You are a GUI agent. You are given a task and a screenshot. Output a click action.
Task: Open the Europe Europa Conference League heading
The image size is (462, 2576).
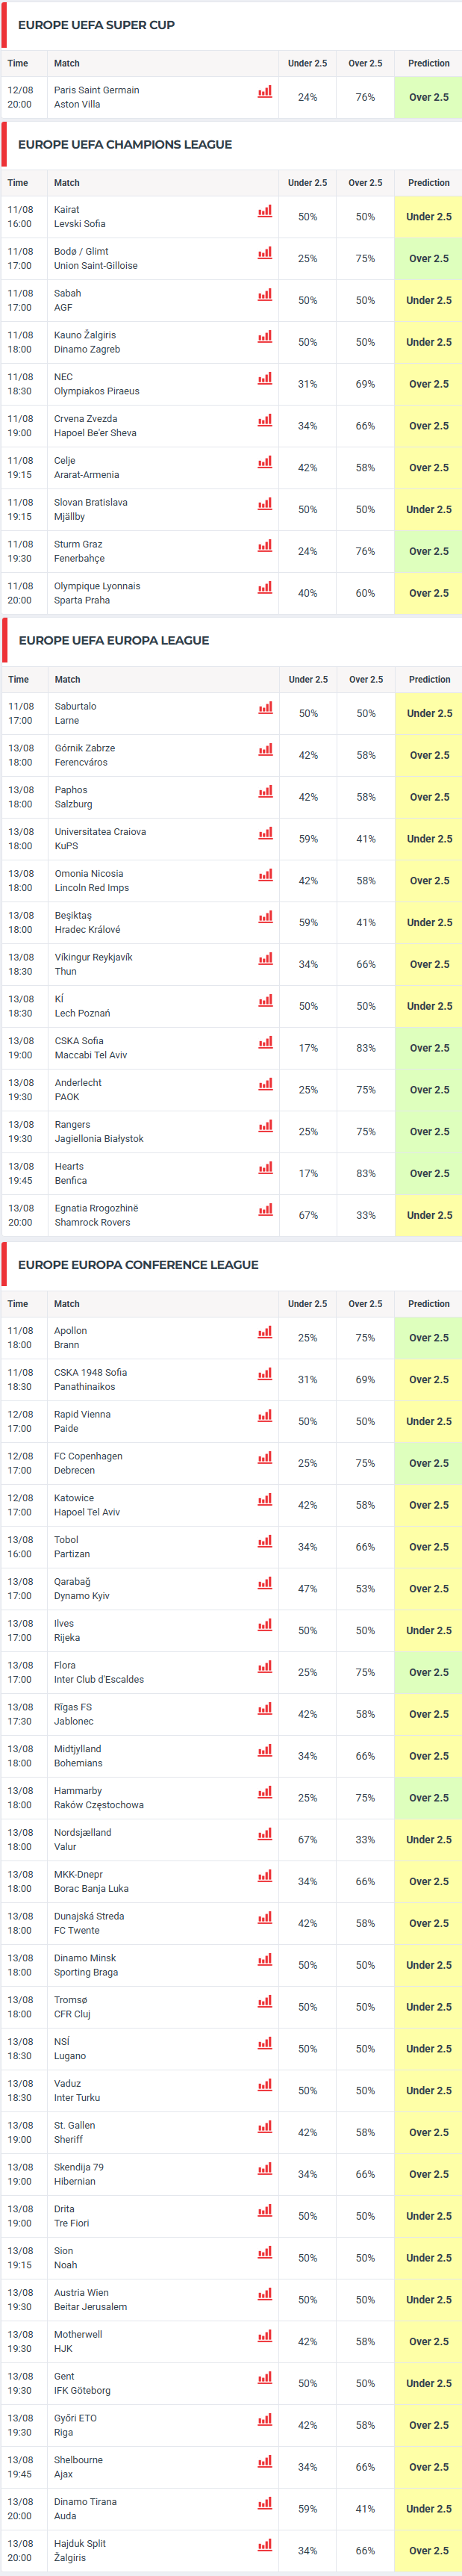[x=138, y=1264]
